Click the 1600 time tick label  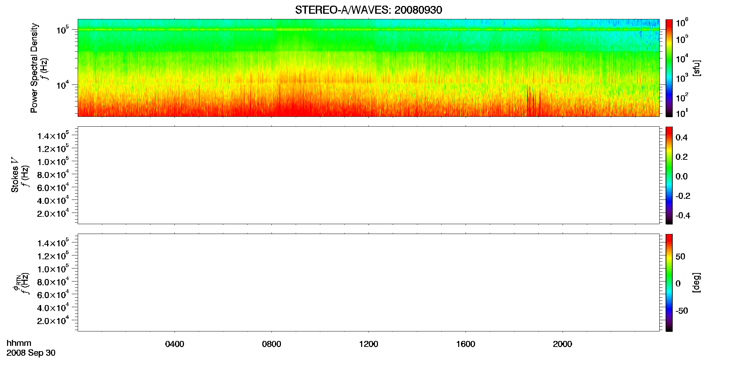tap(466, 344)
